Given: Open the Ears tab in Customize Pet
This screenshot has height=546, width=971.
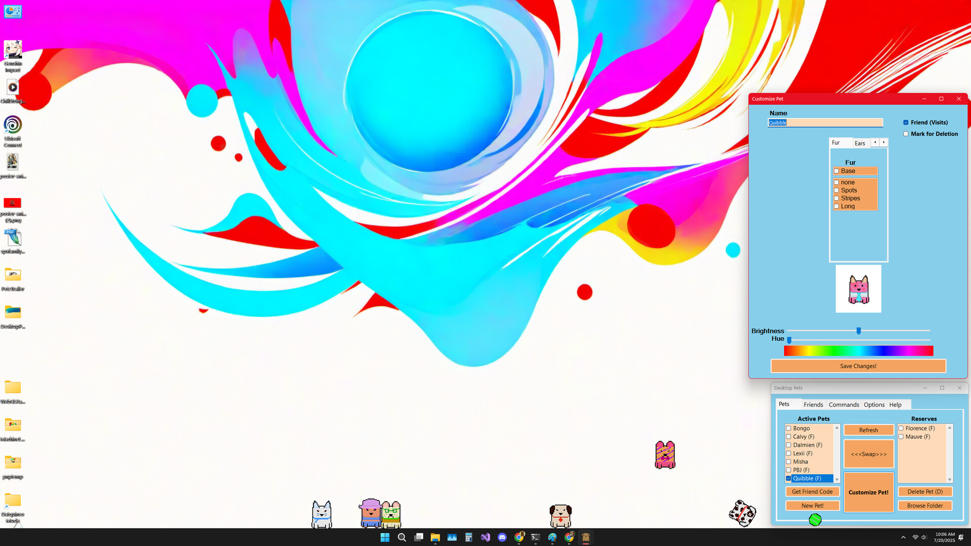Looking at the screenshot, I should click(860, 143).
